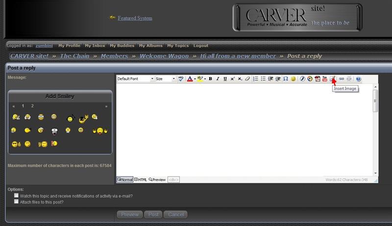Switch to the HTML editor tab
Viewport: 392px width, 226px height.
coord(141,180)
